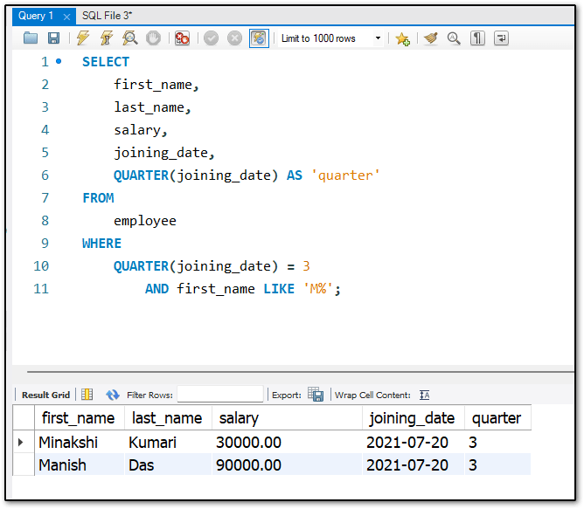Select the quarter cell in Minakshi's row
584x509 pixels.
tap(497, 443)
